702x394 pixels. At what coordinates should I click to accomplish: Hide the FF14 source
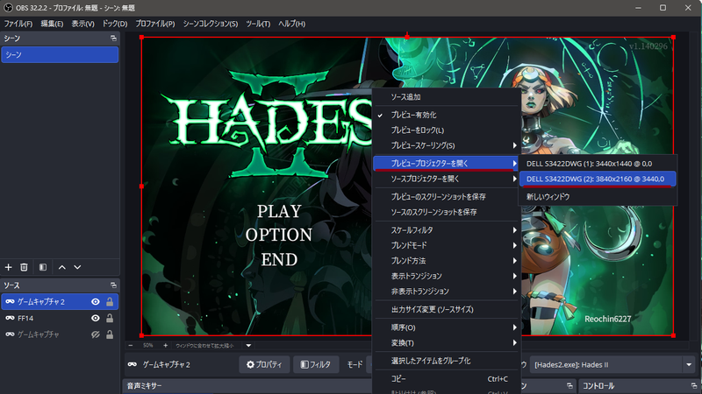tap(96, 318)
